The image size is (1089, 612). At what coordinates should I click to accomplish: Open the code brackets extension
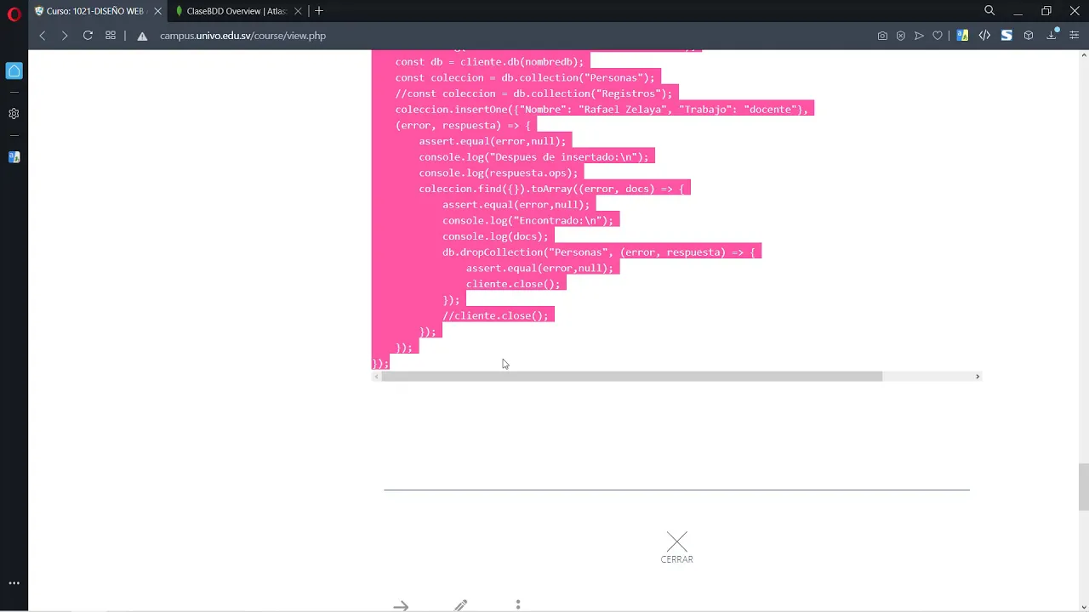984,36
